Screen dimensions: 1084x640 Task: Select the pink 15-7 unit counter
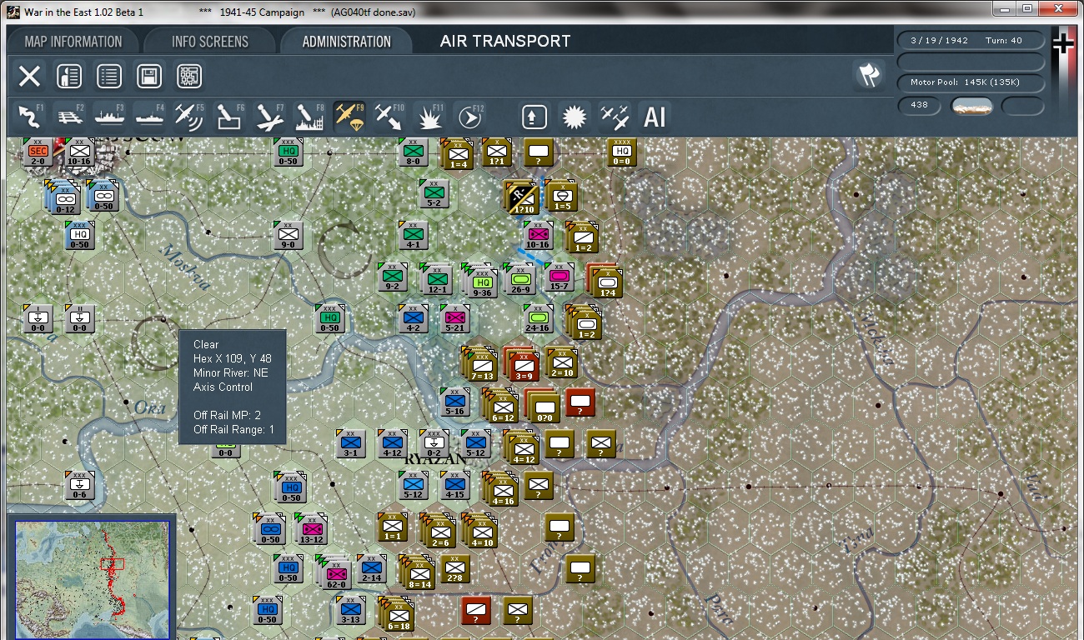click(x=559, y=277)
